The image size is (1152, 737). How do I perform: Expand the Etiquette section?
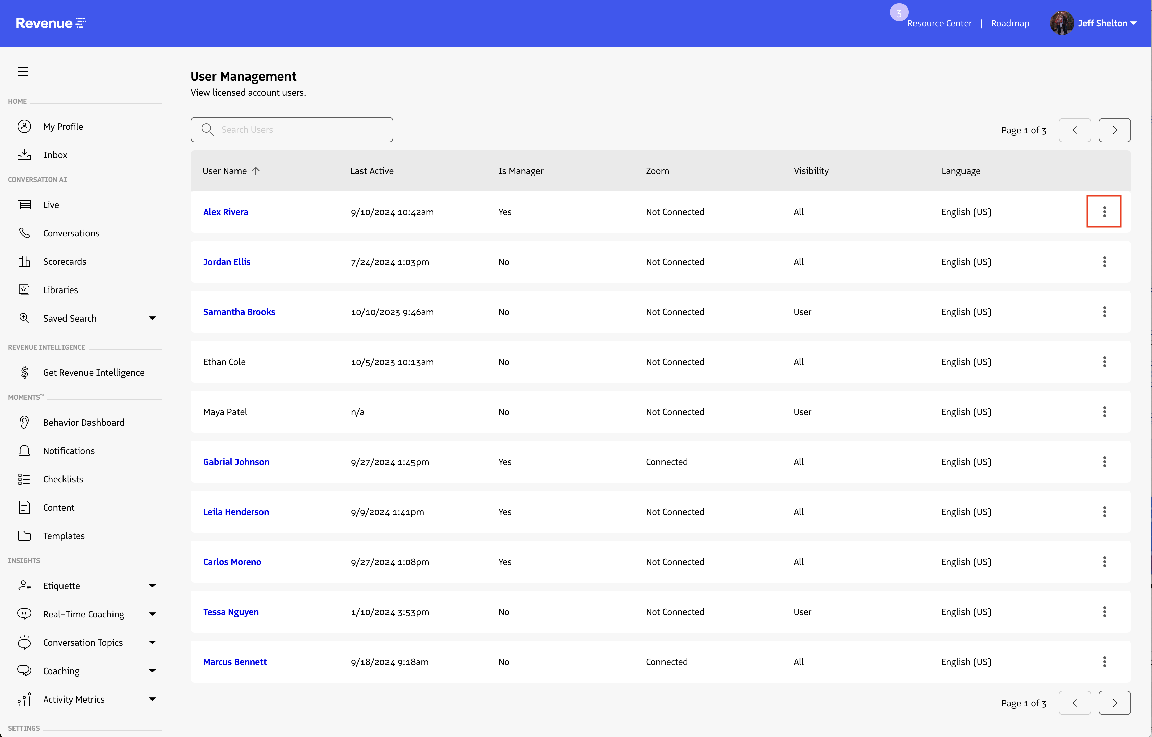[x=152, y=586]
